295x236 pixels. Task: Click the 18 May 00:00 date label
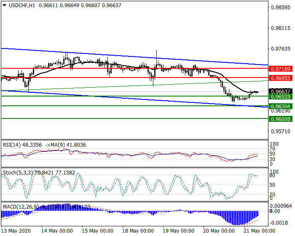coord(138,231)
